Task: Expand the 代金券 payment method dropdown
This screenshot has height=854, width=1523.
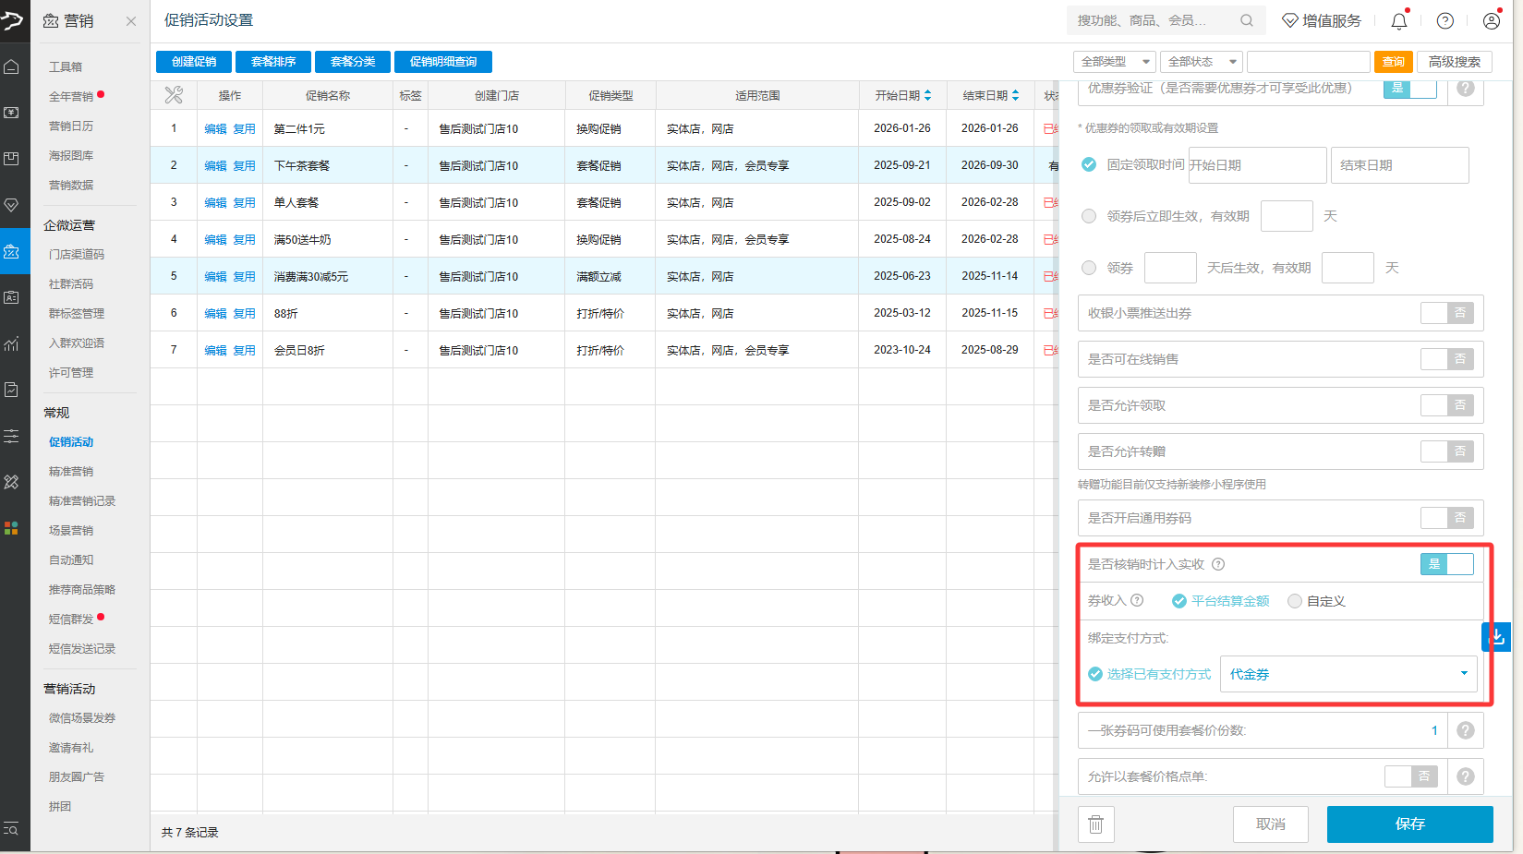Action: [x=1464, y=674]
